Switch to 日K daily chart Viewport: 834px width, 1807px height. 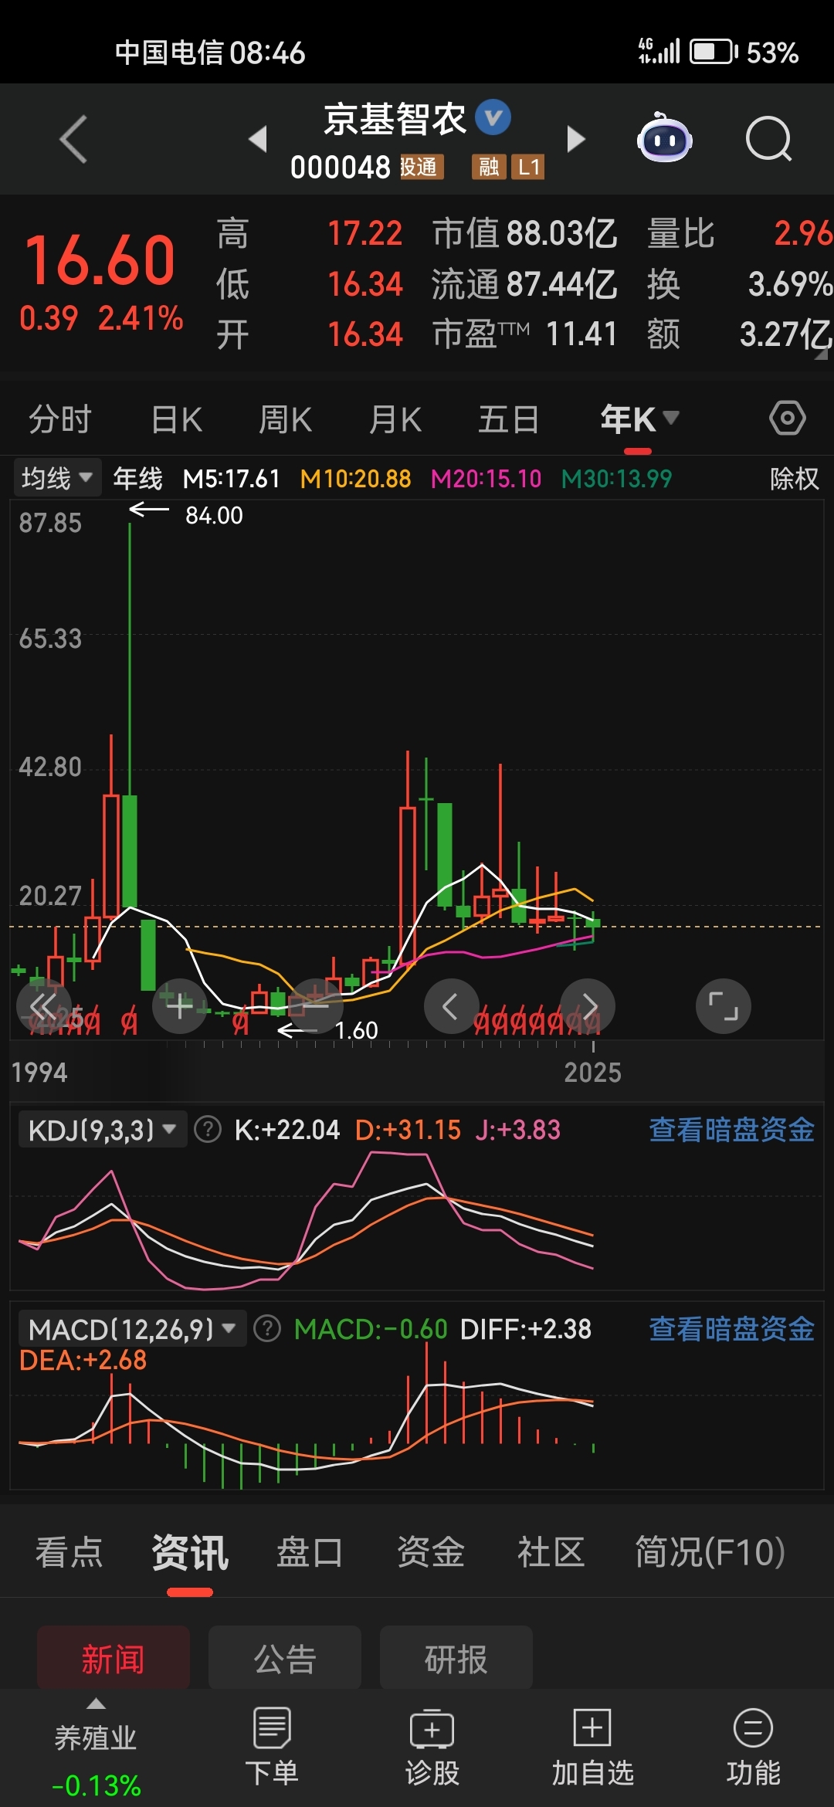tap(177, 419)
